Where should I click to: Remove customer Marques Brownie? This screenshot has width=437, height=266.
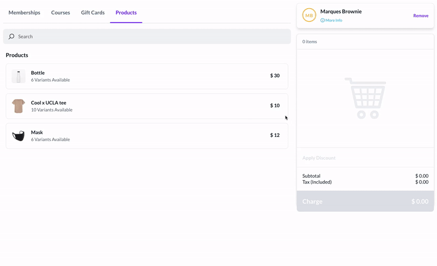click(x=421, y=16)
